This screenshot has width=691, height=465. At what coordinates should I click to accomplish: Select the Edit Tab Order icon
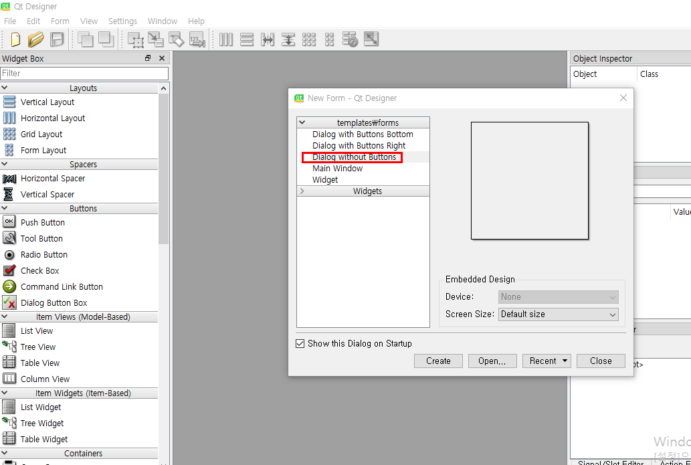[197, 39]
